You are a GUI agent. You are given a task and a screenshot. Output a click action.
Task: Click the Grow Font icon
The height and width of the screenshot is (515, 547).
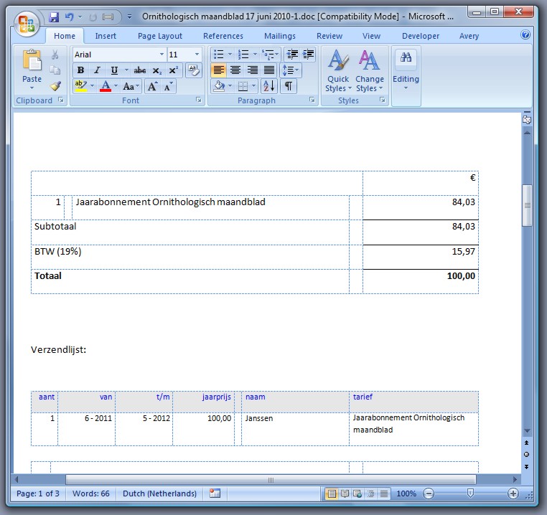click(152, 87)
